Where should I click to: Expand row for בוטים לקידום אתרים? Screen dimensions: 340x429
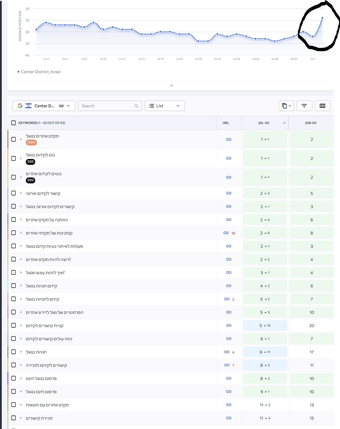coord(21,177)
